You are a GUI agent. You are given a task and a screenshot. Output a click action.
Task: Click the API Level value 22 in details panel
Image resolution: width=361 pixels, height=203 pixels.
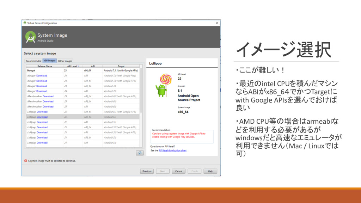179,79
